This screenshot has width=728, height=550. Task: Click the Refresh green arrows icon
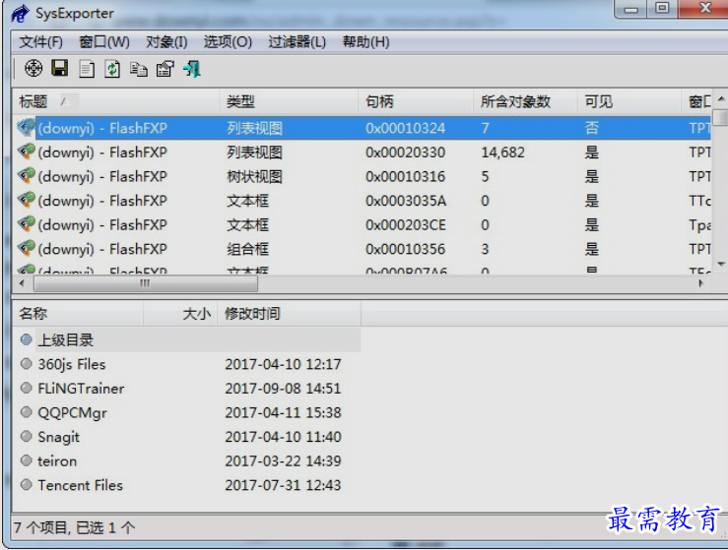[112, 69]
